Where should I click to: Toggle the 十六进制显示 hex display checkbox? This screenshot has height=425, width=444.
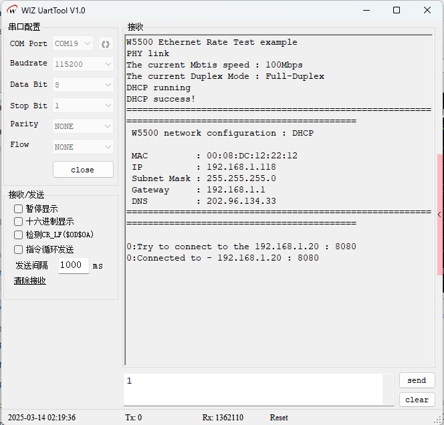[19, 222]
